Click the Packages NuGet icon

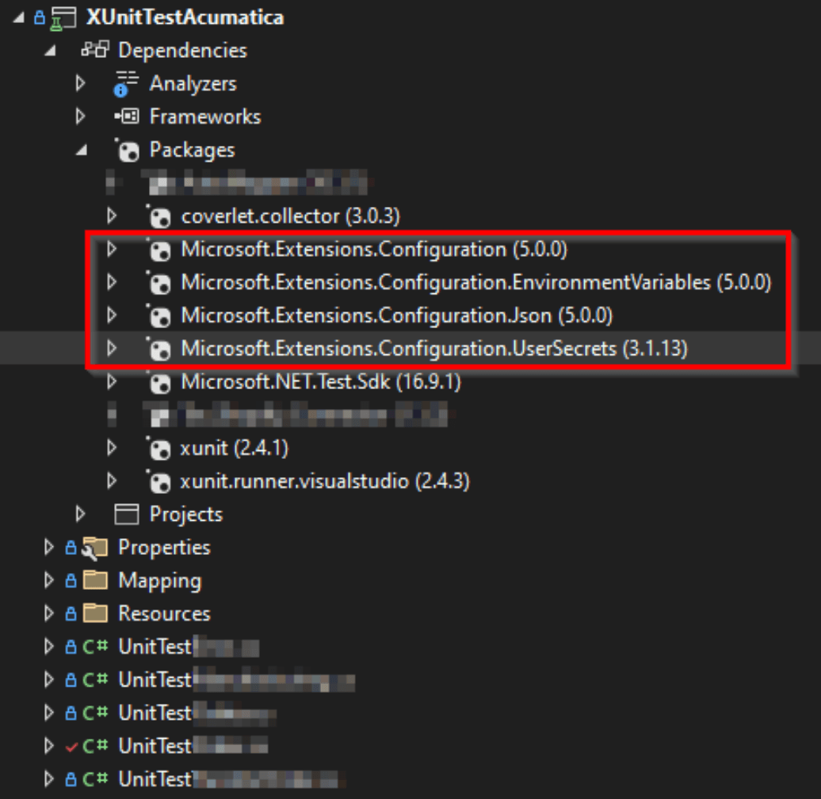pyautogui.click(x=128, y=151)
